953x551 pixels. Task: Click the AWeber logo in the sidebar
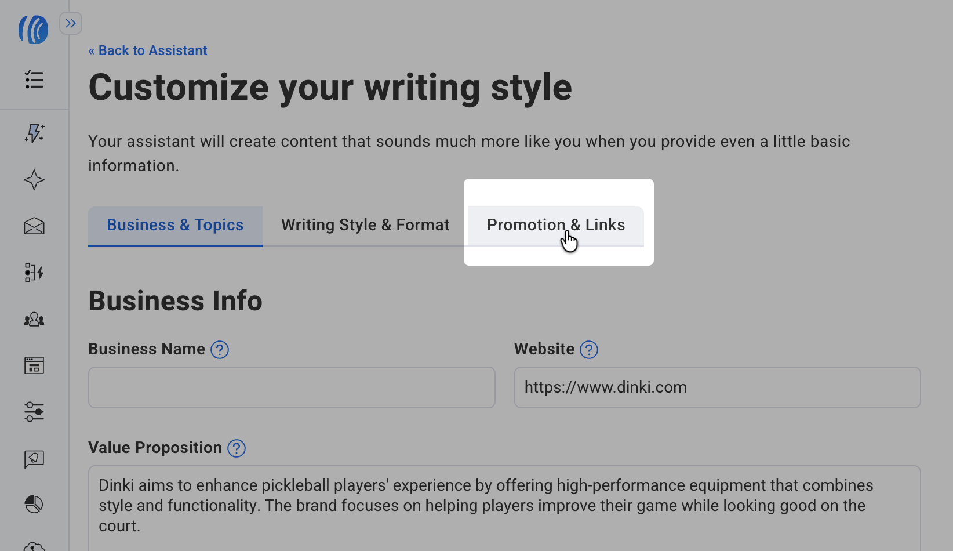(x=33, y=30)
